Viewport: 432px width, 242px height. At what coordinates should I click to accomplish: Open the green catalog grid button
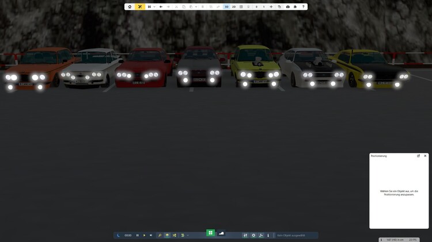[x=210, y=233]
